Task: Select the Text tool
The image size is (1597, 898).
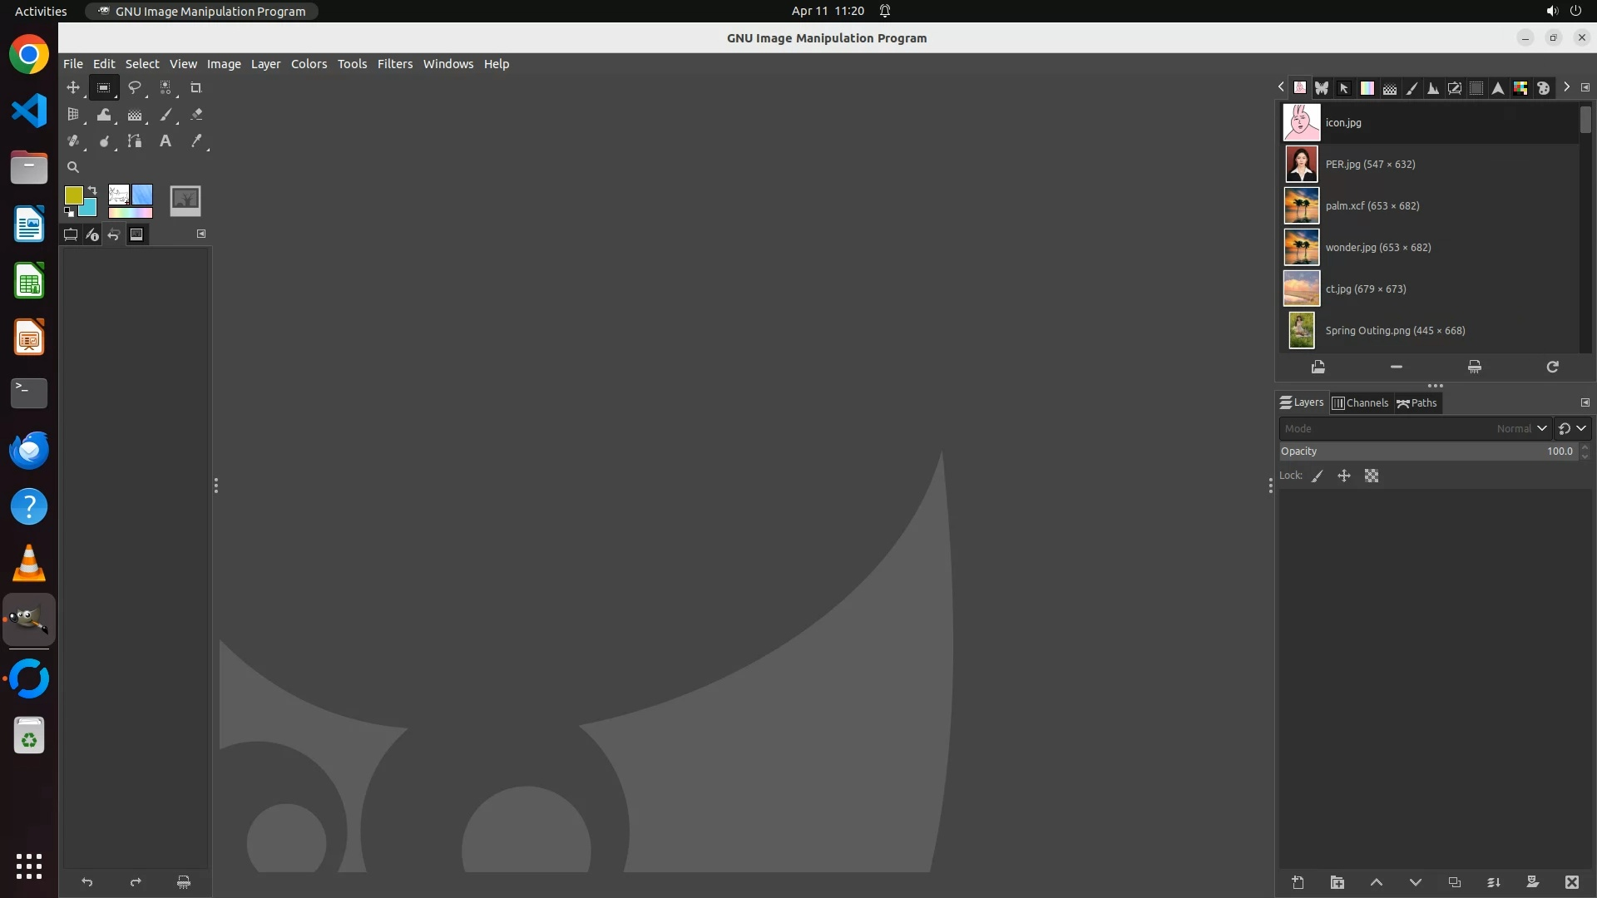Action: [x=166, y=141]
